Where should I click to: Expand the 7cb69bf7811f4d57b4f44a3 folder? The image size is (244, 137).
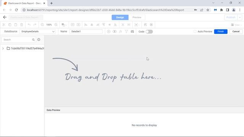tap(3, 48)
